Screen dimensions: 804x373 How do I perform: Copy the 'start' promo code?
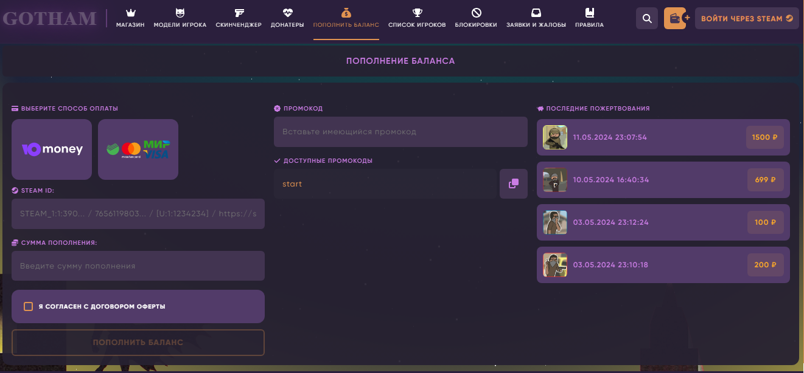pyautogui.click(x=513, y=184)
